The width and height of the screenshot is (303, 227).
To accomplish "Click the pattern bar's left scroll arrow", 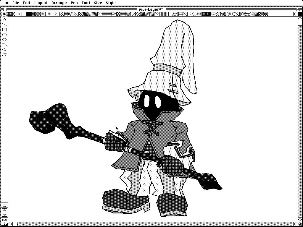I will click(x=15, y=14).
